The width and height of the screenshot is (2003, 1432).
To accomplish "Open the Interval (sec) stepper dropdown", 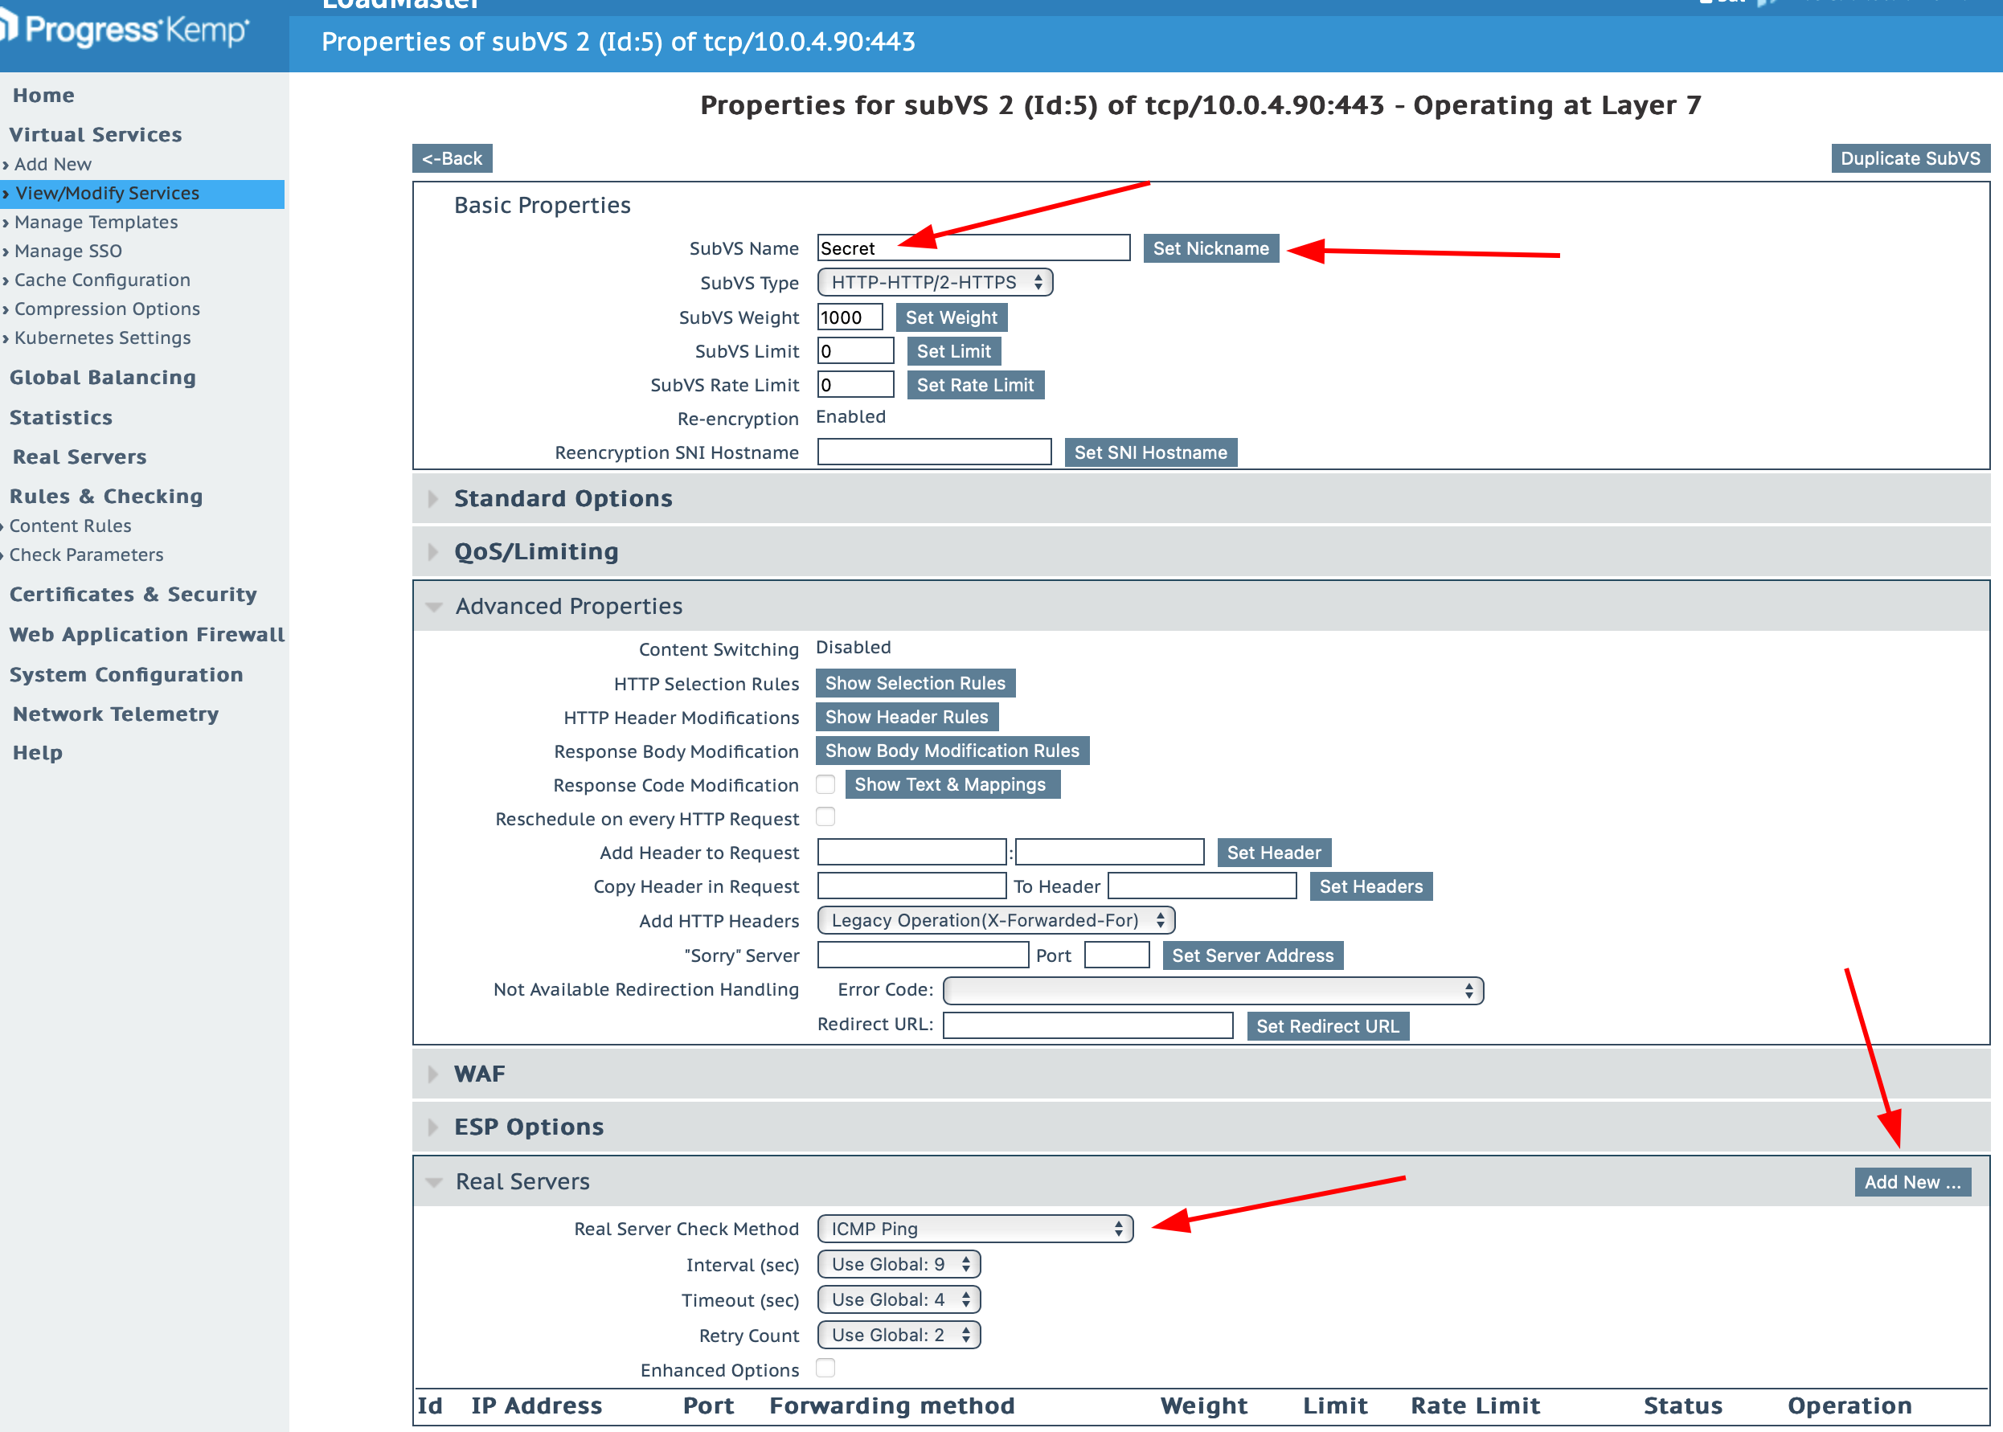I will pyautogui.click(x=899, y=1265).
